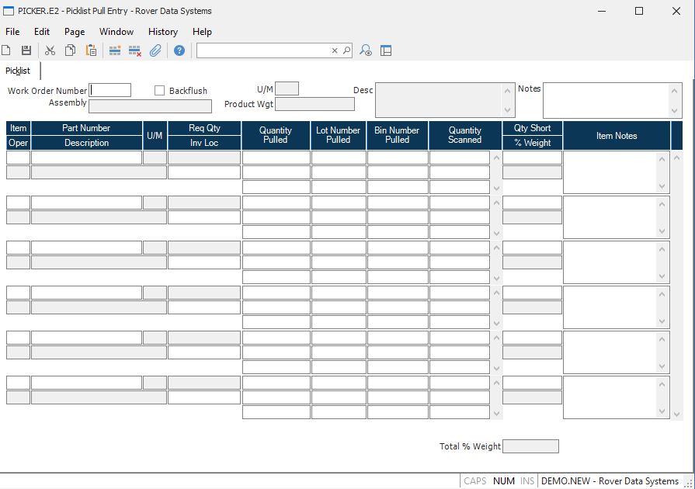The image size is (695, 489).
Task: Click the first row Part Number field
Action: tap(86, 158)
